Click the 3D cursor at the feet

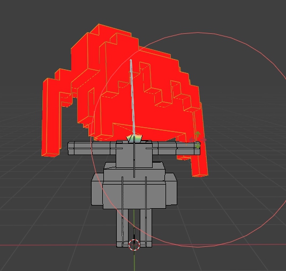point(134,245)
